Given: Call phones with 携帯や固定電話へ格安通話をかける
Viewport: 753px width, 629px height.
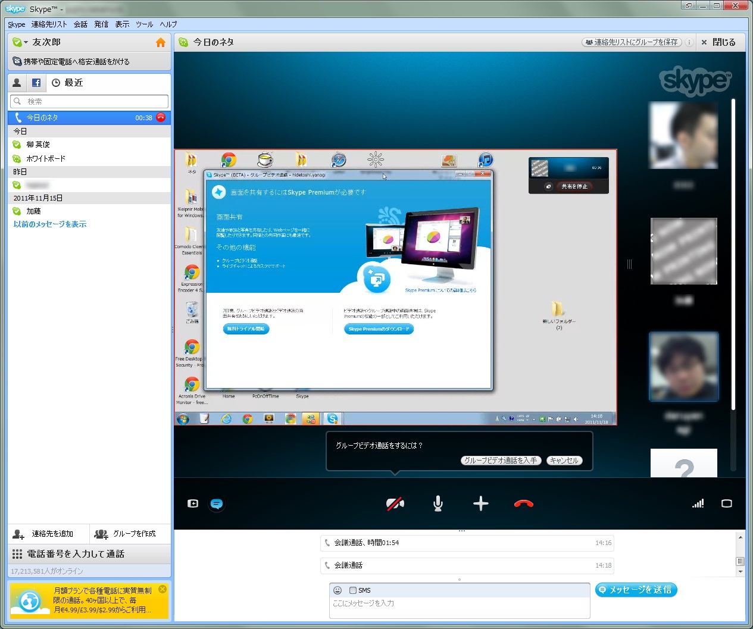Looking at the screenshot, I should 89,61.
